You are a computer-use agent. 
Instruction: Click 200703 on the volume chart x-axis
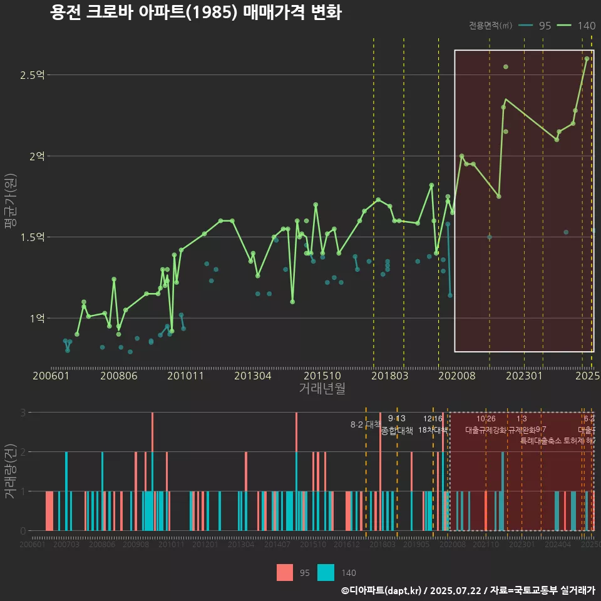coord(66,544)
